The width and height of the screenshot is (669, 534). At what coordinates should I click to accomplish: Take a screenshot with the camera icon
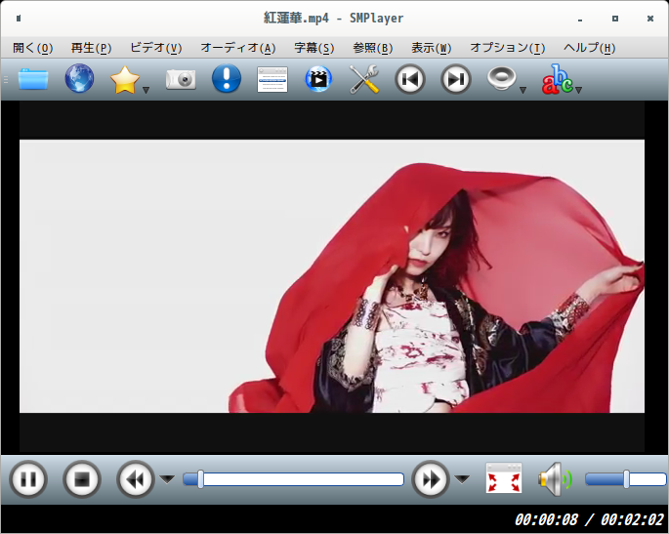(x=181, y=79)
